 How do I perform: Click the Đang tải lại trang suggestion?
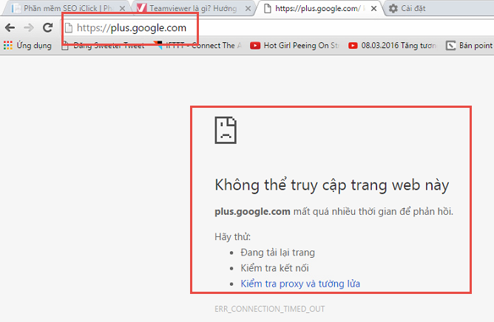click(x=277, y=253)
